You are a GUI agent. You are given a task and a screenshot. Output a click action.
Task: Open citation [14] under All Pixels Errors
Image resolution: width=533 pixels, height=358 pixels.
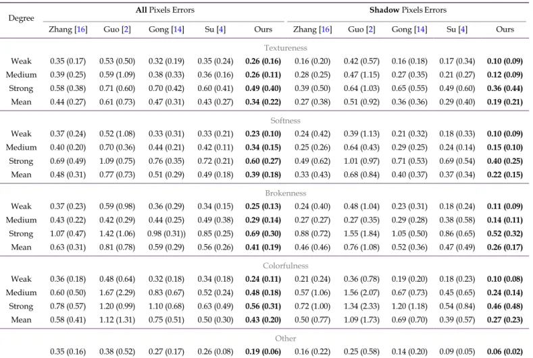pos(178,30)
